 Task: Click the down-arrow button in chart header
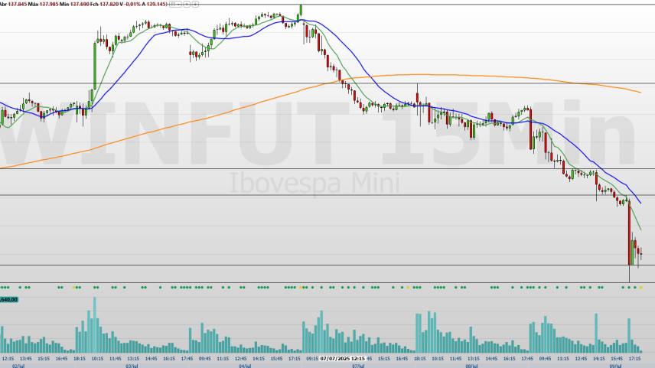(187, 4)
